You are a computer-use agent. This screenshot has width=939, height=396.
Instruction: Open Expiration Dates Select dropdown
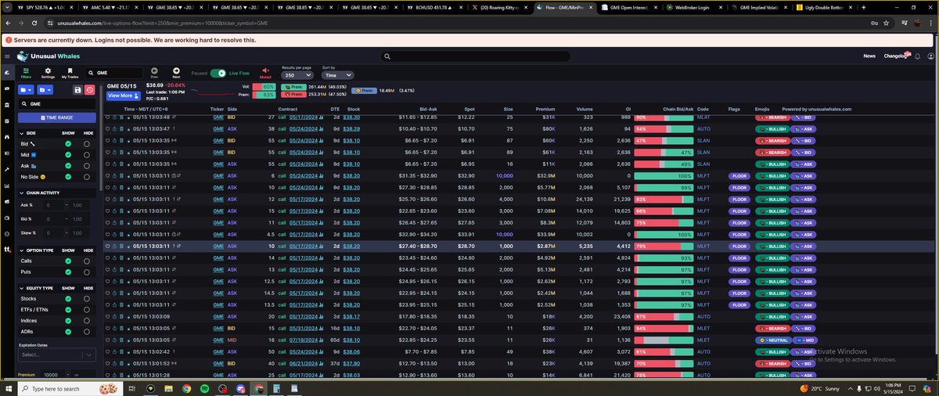57,355
